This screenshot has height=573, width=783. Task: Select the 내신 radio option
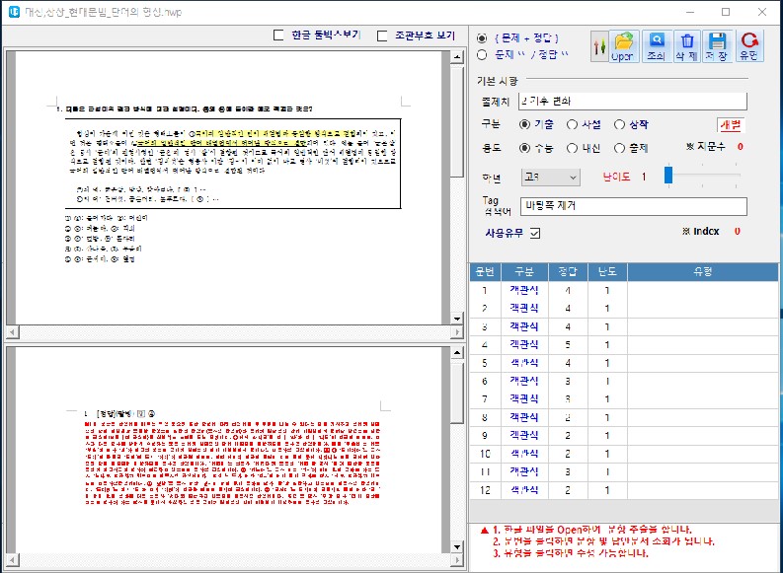pos(573,147)
